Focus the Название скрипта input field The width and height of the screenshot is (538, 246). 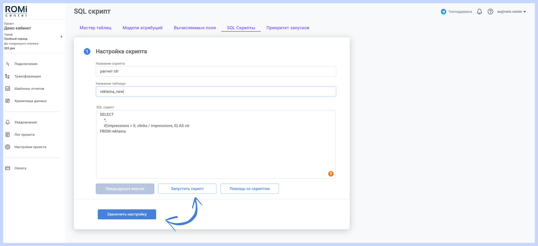click(x=216, y=71)
